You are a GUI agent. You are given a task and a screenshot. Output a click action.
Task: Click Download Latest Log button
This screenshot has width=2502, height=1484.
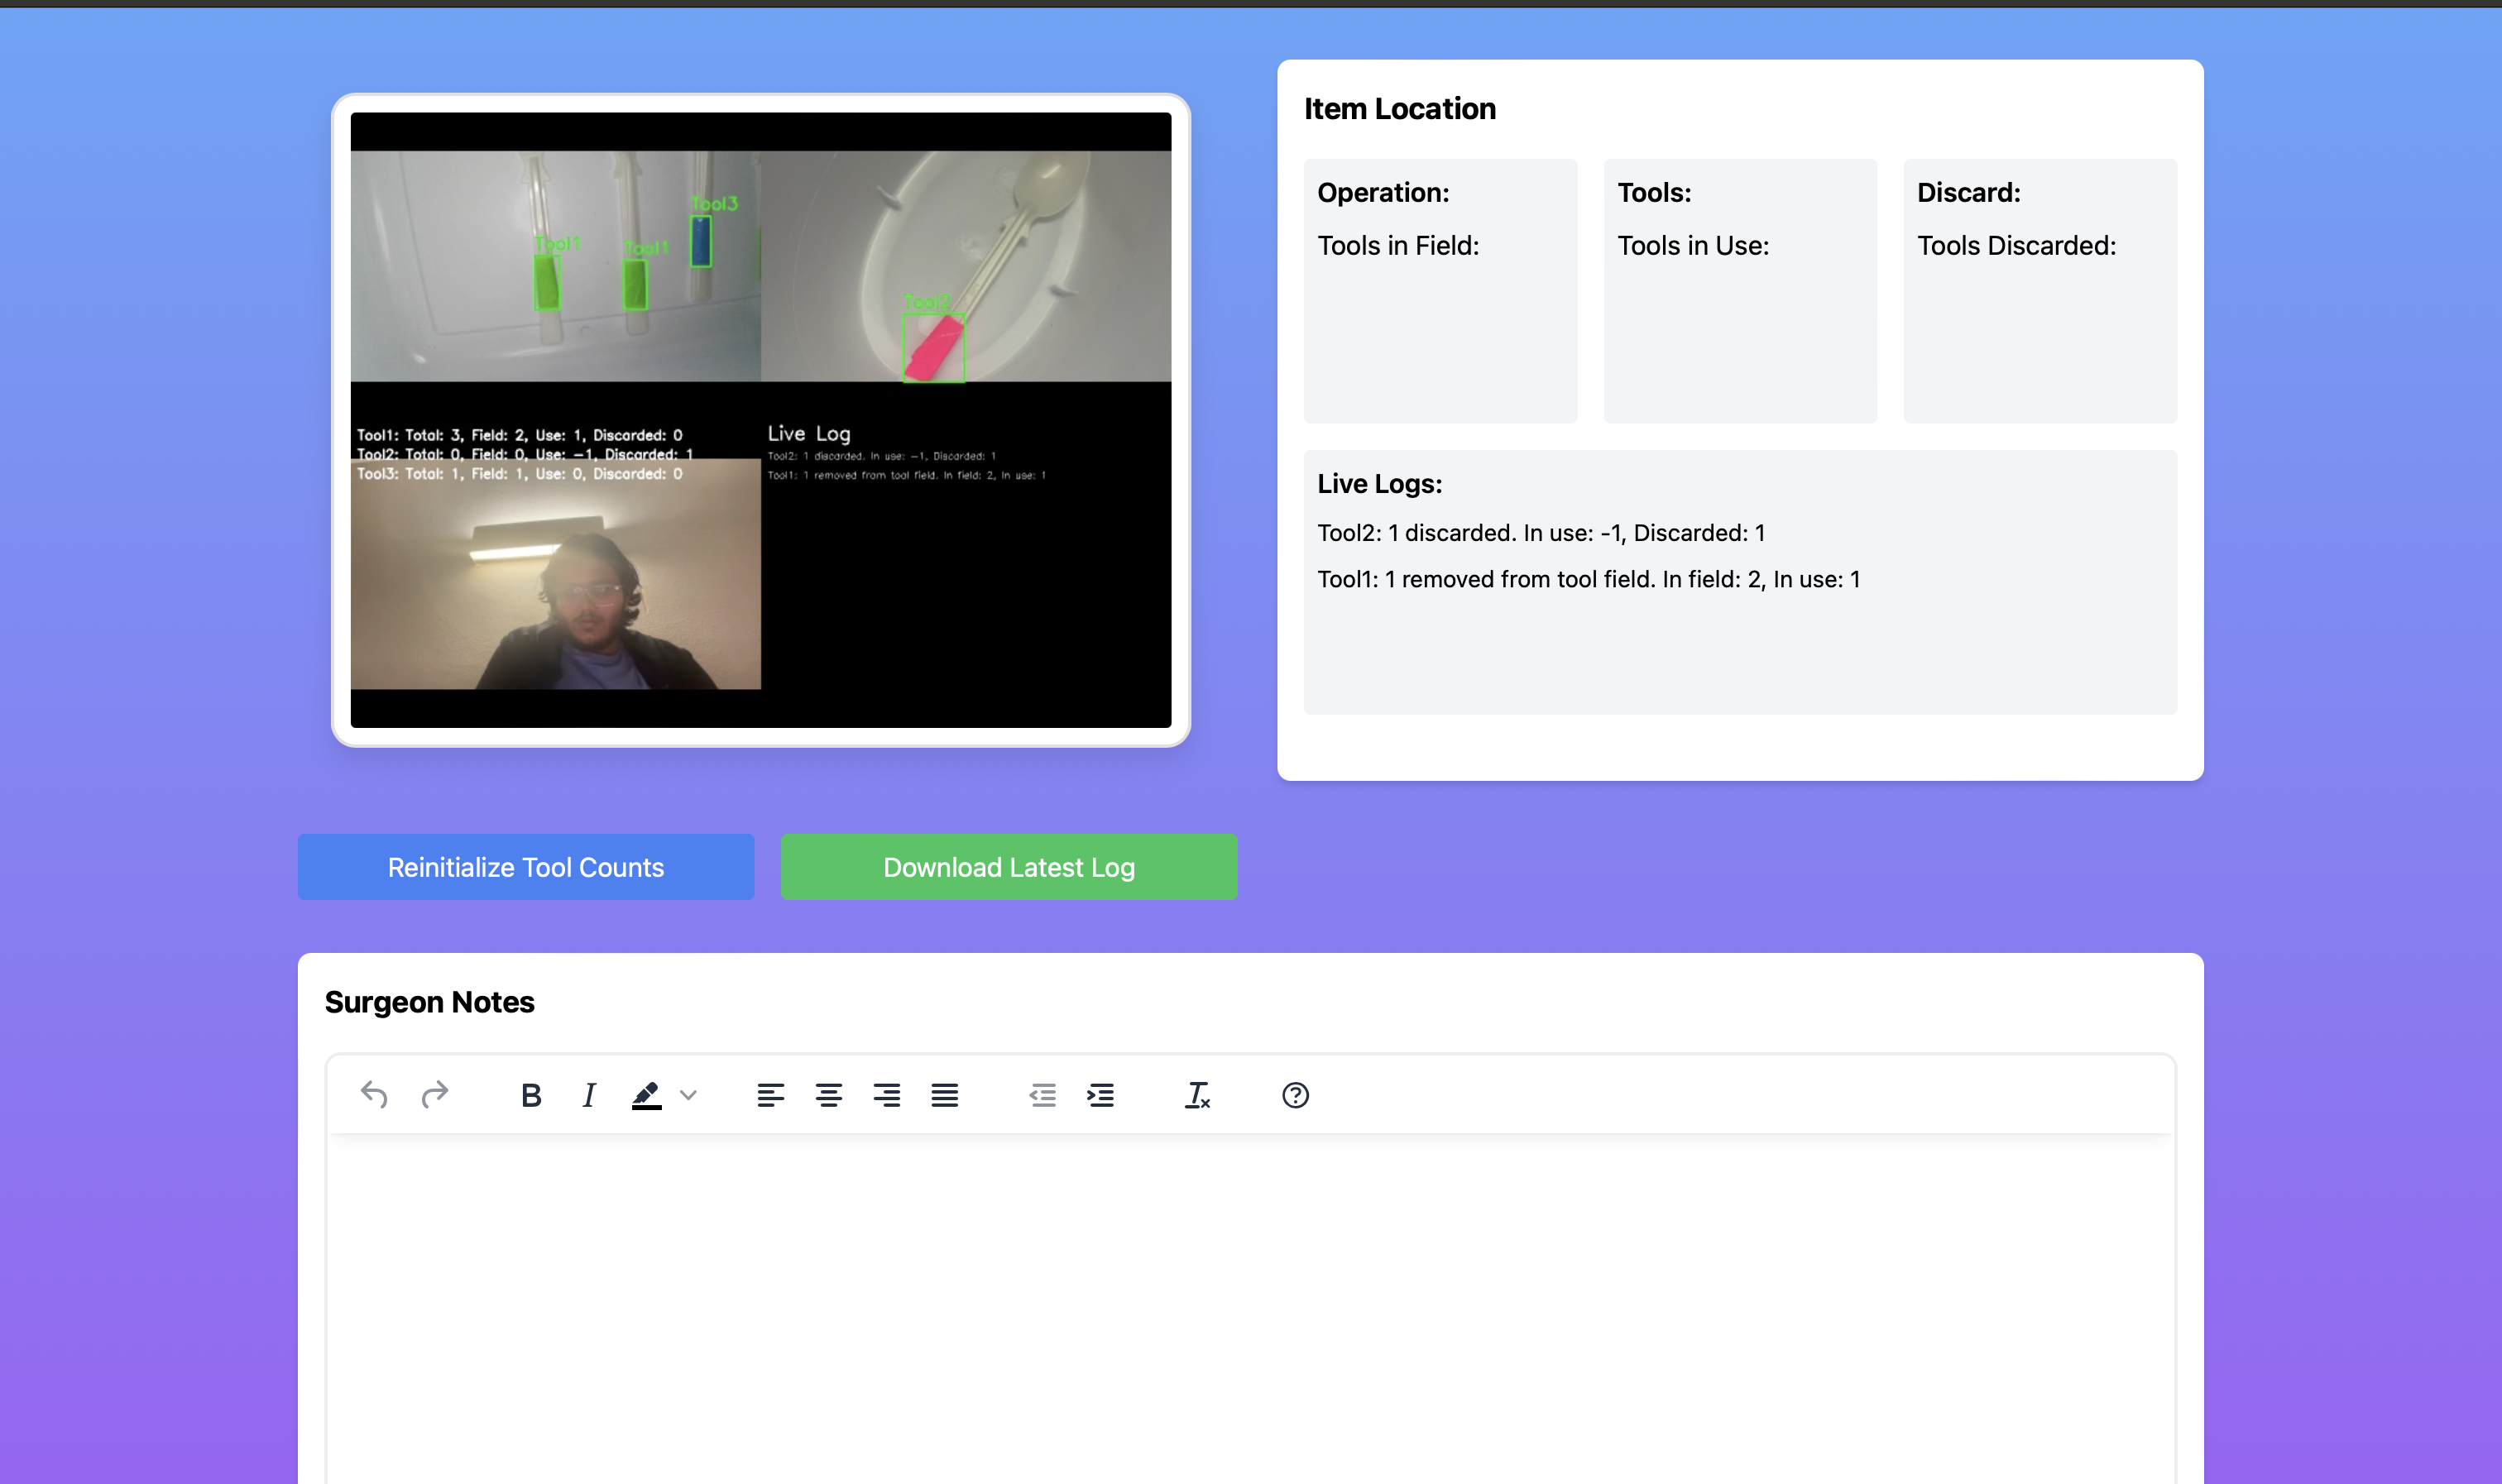(1008, 867)
